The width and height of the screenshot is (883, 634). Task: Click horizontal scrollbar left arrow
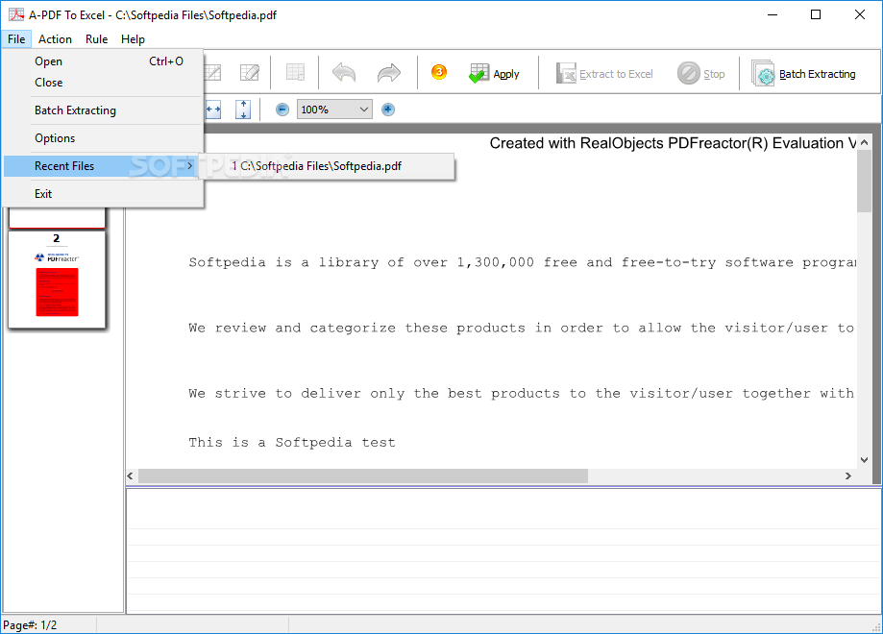(x=131, y=476)
